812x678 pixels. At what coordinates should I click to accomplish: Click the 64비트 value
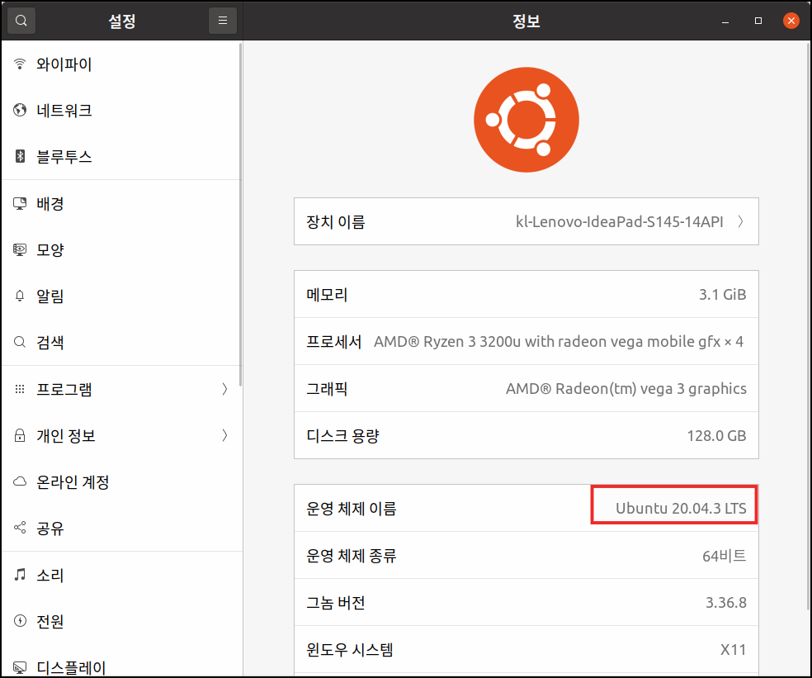tap(724, 556)
